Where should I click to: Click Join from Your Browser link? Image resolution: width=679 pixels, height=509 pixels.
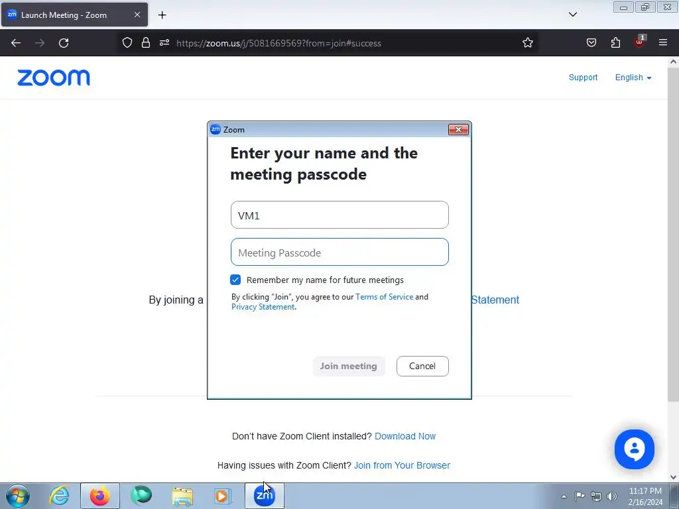coord(402,465)
